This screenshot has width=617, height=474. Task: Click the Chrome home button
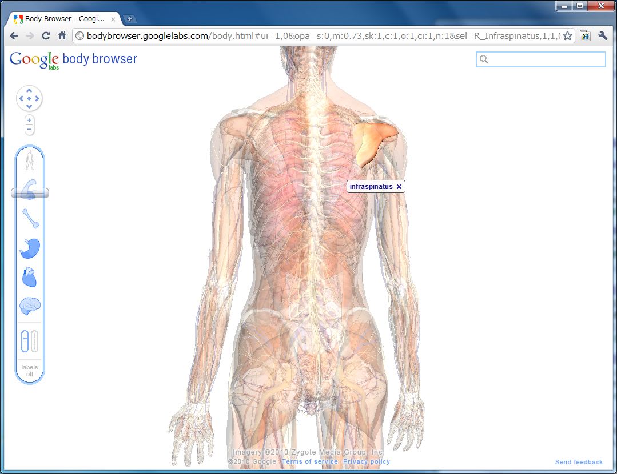point(62,35)
